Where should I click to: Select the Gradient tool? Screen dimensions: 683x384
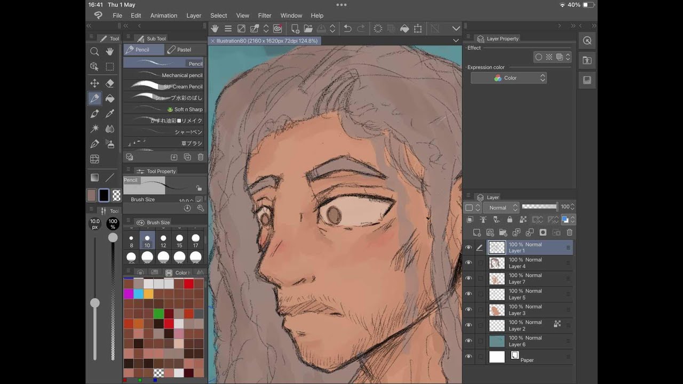[x=94, y=178]
